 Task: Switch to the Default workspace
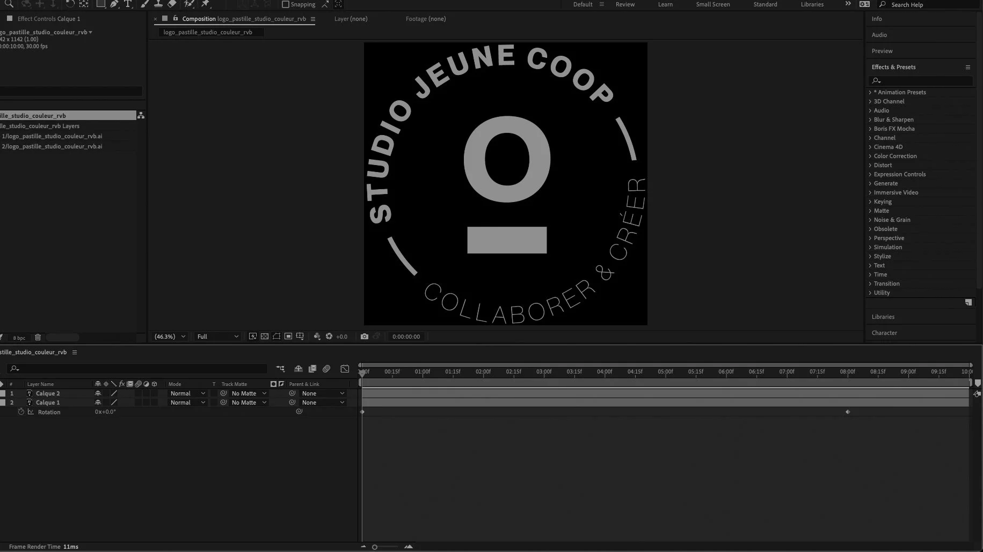tap(582, 4)
